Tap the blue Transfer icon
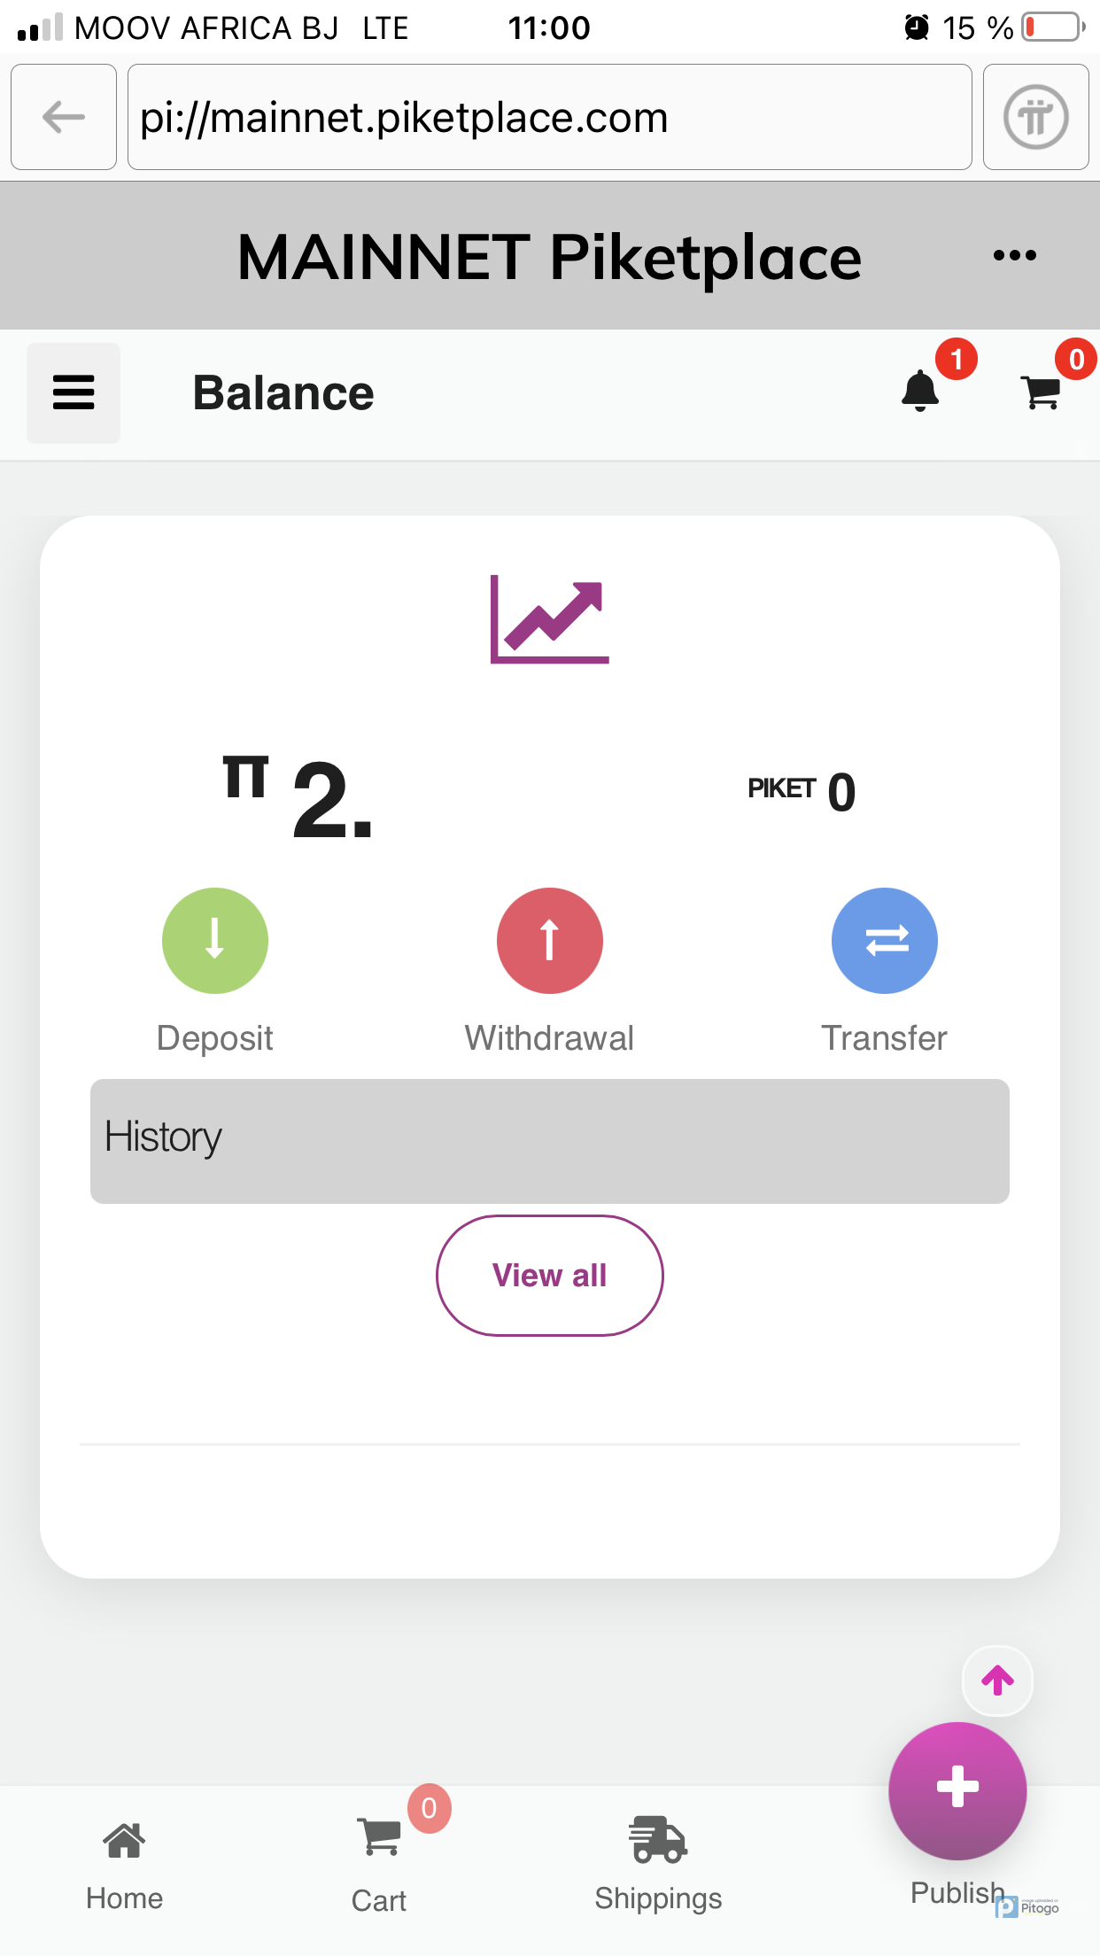 point(884,940)
